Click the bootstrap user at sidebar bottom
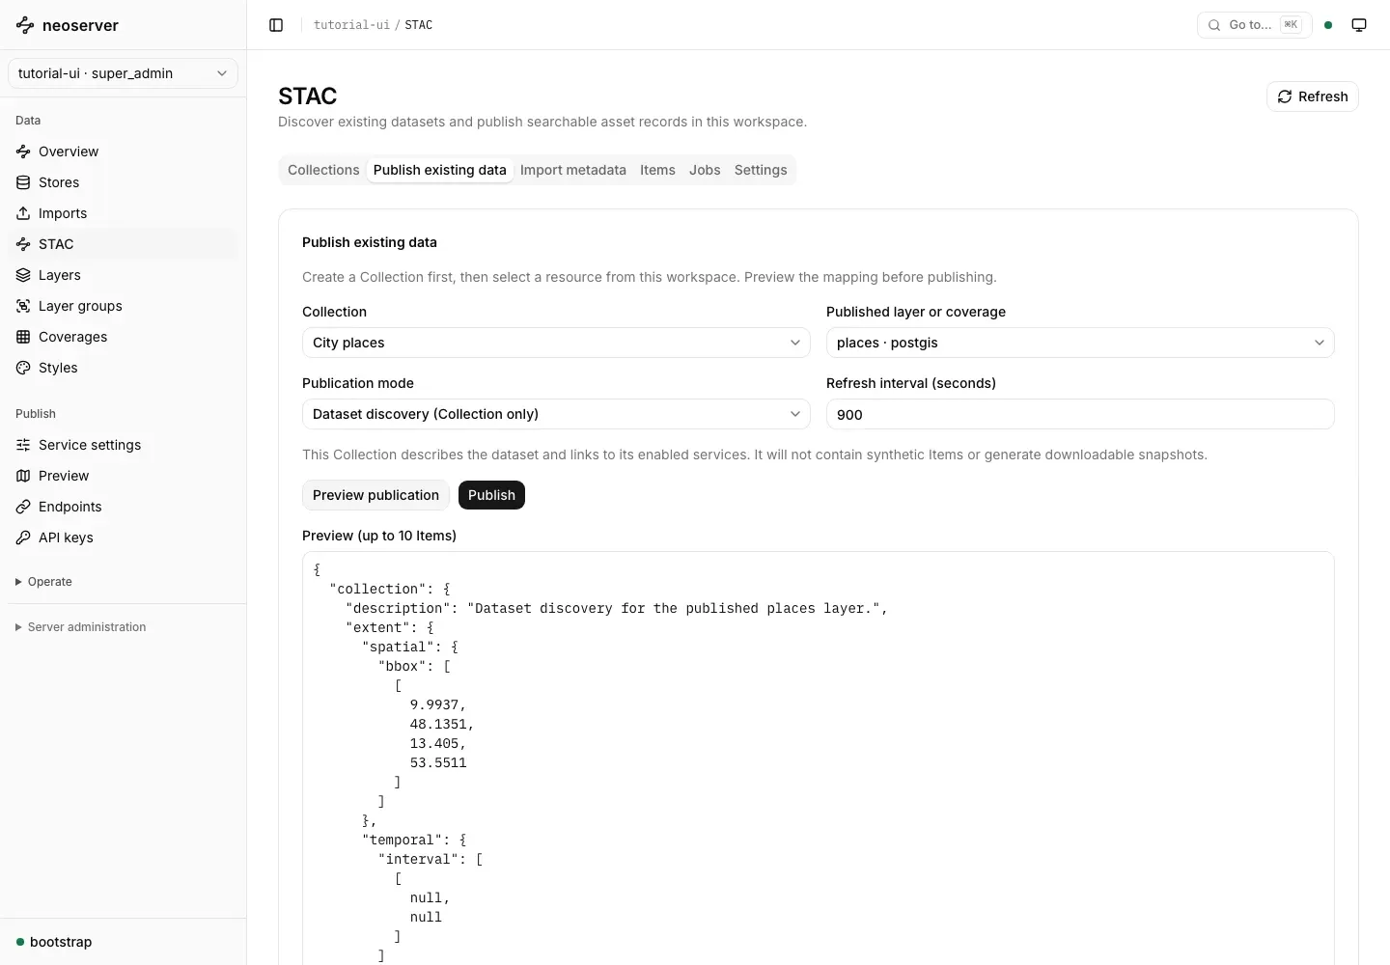Image resolution: width=1390 pixels, height=965 pixels. click(x=54, y=942)
